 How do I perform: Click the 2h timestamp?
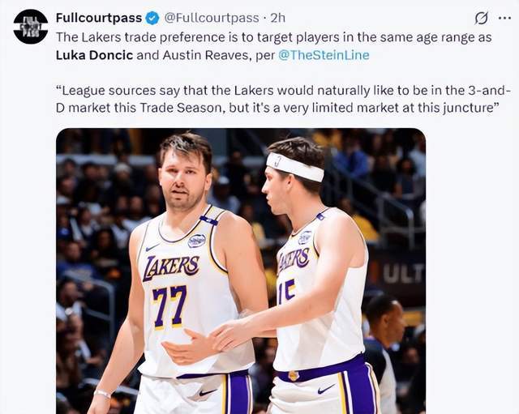[x=277, y=18]
